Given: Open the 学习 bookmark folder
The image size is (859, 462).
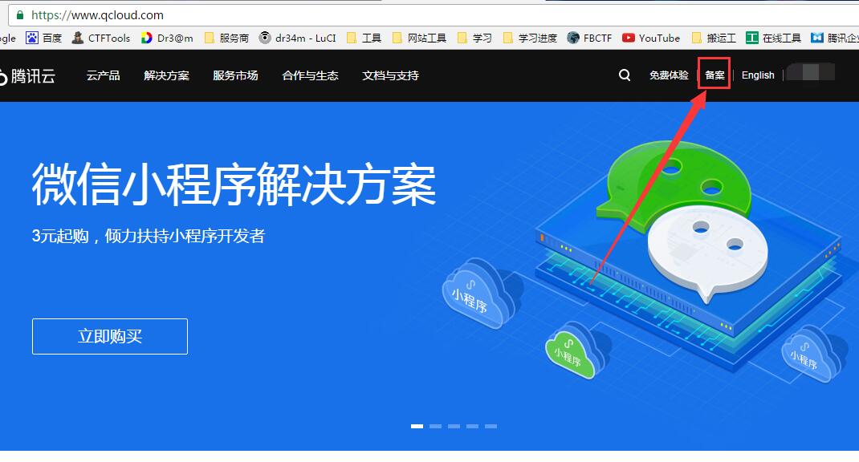Looking at the screenshot, I should click(x=474, y=38).
